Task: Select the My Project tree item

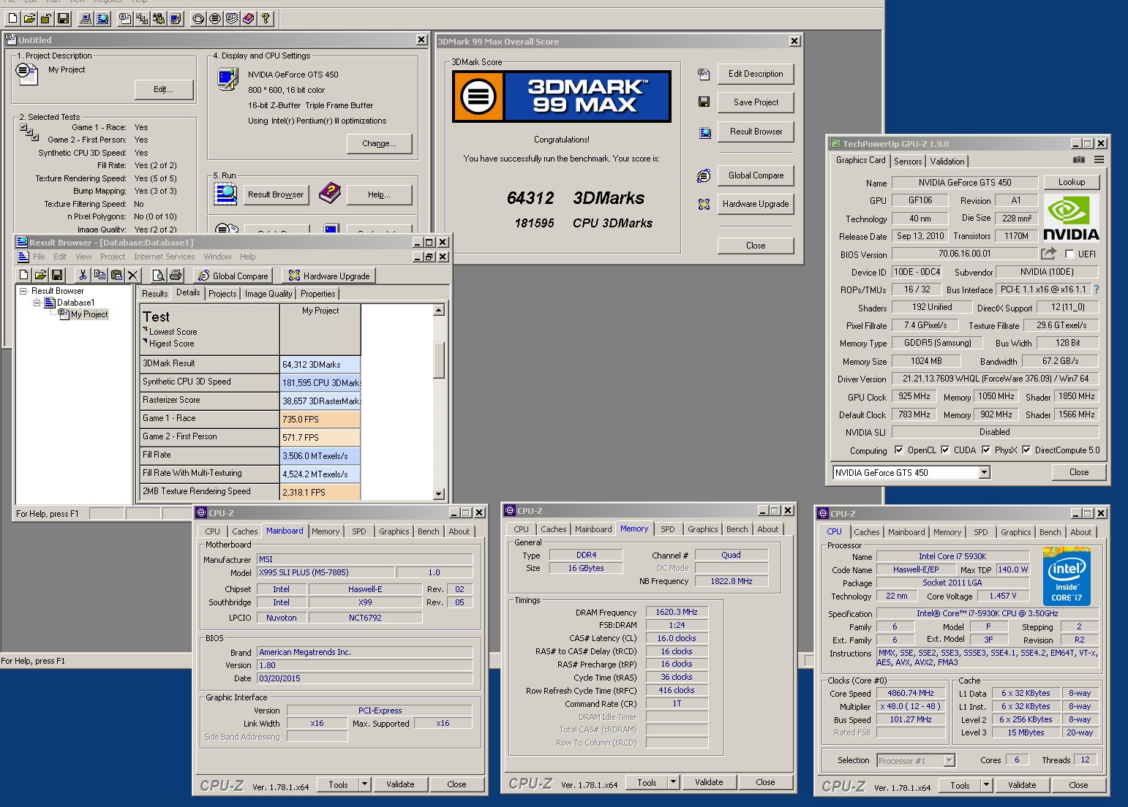Action: [x=89, y=314]
